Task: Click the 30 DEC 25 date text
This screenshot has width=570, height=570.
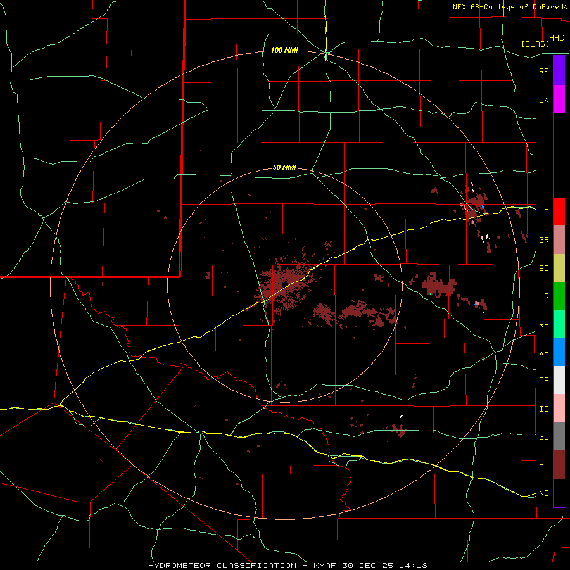Action: pos(368,566)
